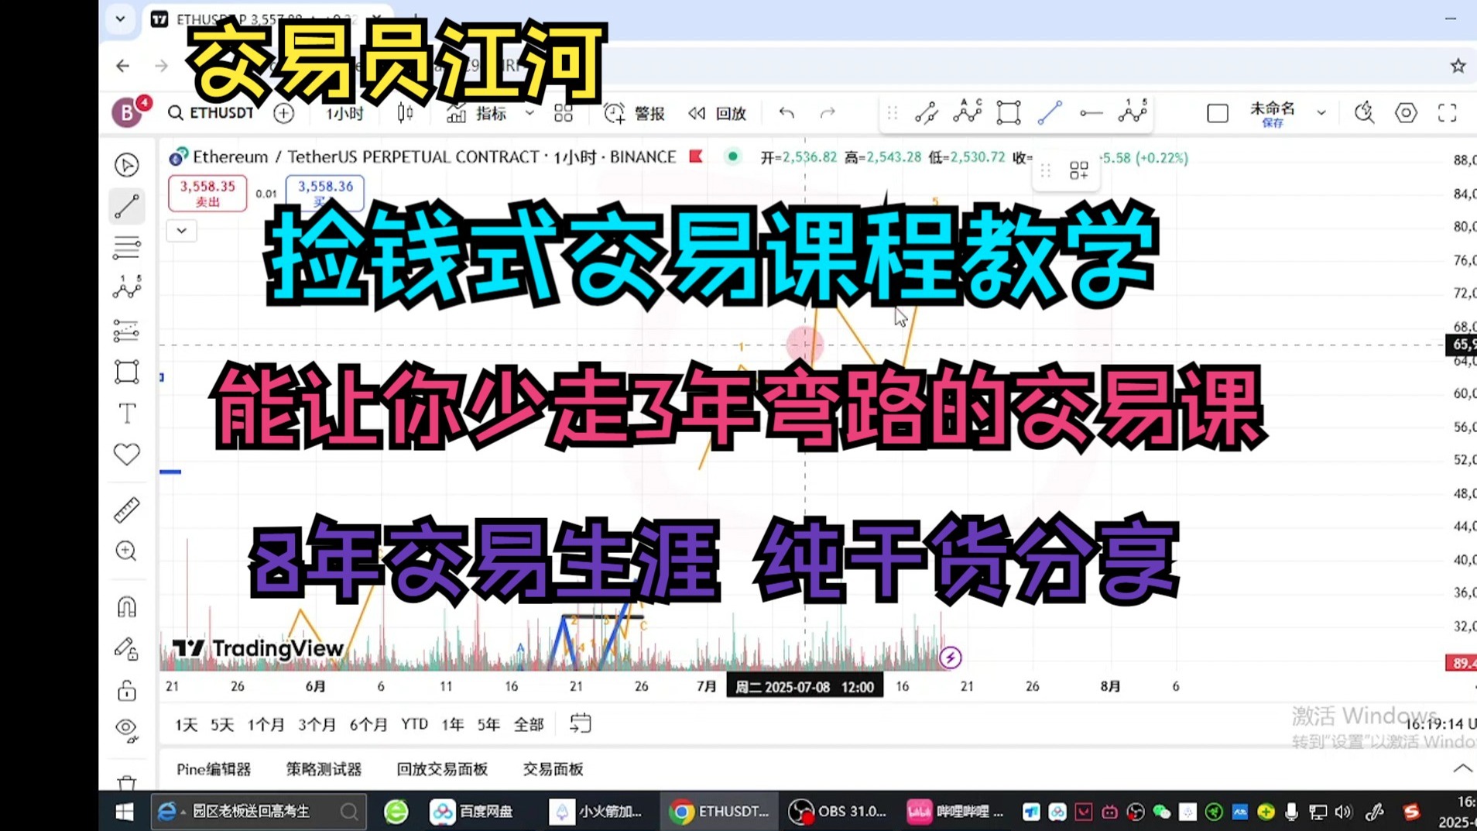Screen dimensions: 1477x831
Task: Open the user profile avatar menu
Action: (128, 112)
